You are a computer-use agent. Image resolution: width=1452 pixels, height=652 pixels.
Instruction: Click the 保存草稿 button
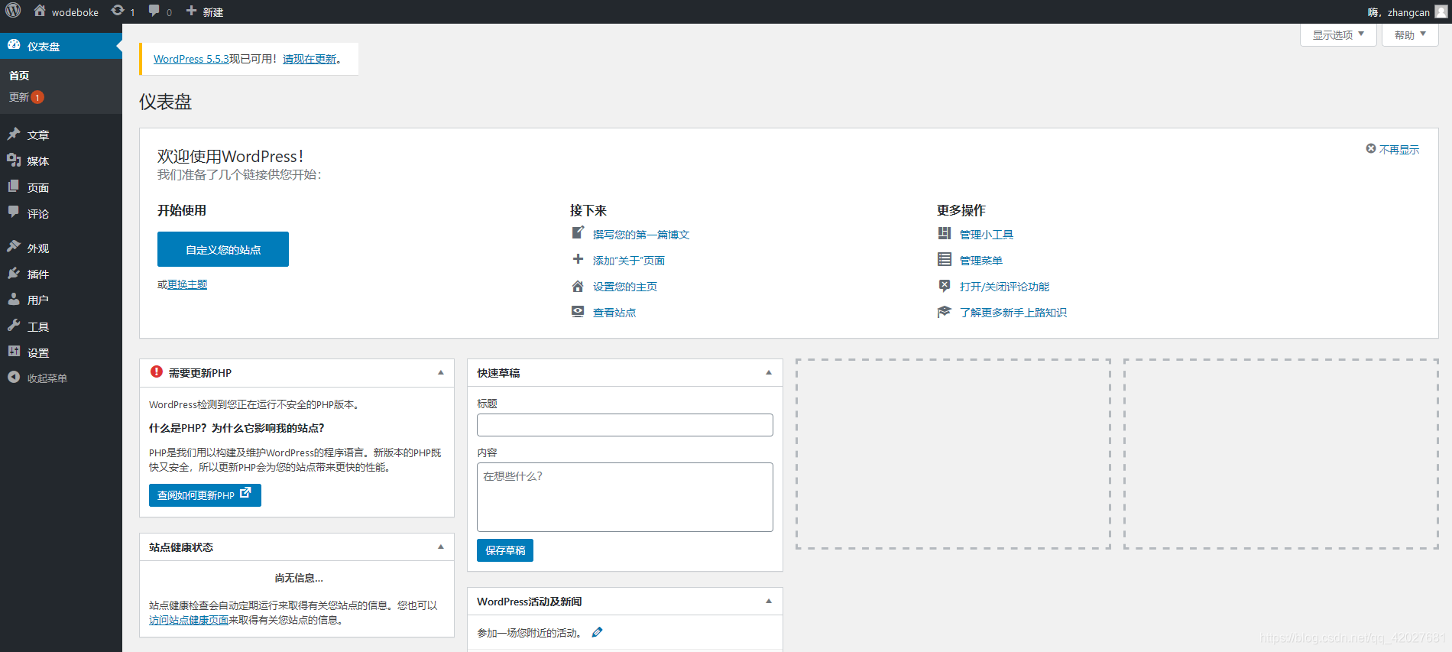coord(505,550)
